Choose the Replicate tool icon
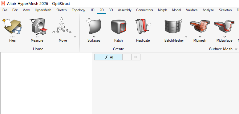This screenshot has height=114, width=239. tap(143, 26)
